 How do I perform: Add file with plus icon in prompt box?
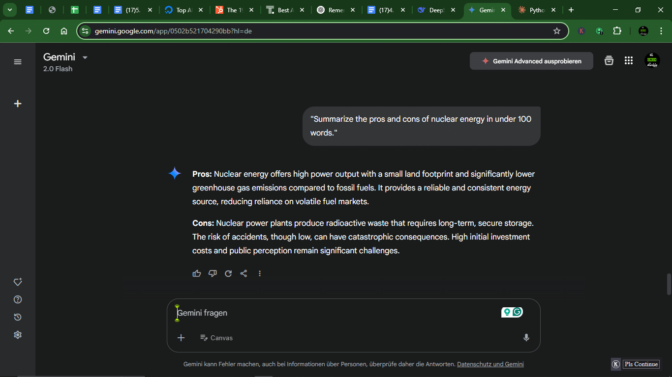[181, 338]
